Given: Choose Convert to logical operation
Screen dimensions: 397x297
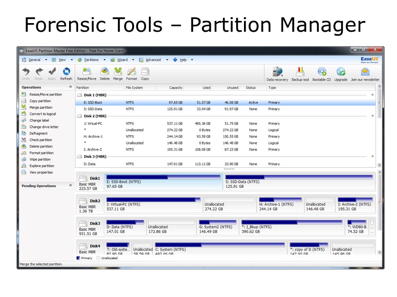Looking at the screenshot, I should pos(43,114).
